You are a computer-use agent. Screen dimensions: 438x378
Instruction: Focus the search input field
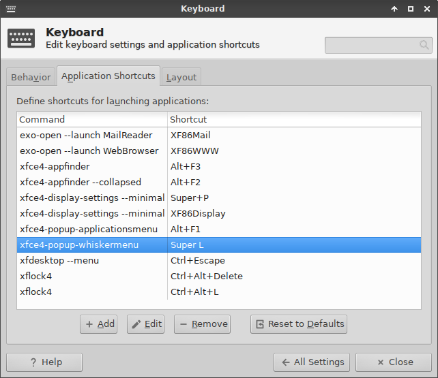(x=372, y=45)
